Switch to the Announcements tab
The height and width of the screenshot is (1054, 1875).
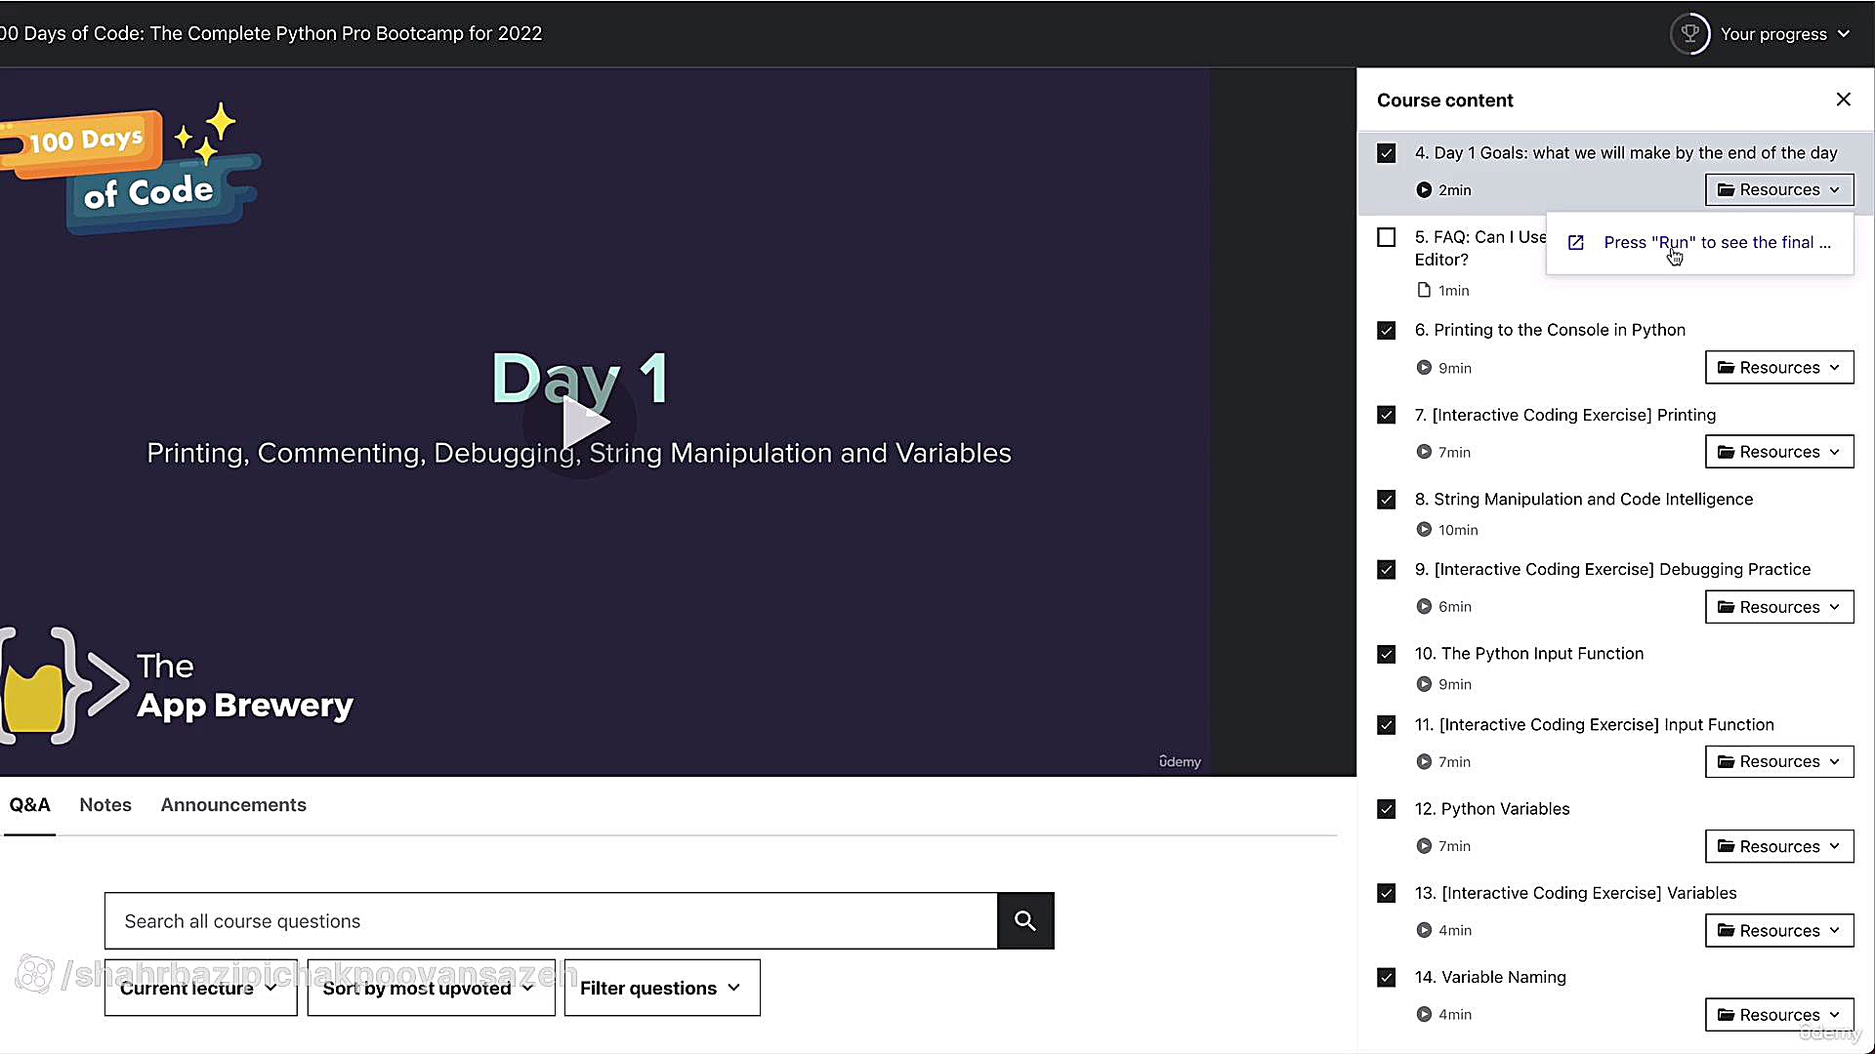pyautogui.click(x=233, y=805)
